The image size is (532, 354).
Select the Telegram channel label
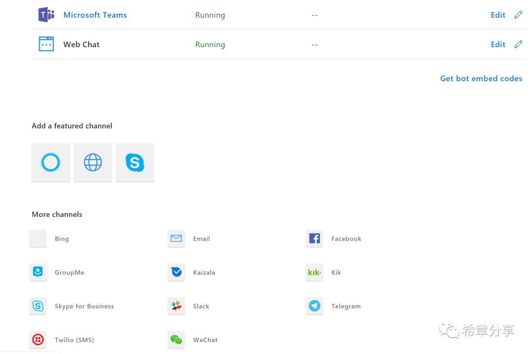346,306
